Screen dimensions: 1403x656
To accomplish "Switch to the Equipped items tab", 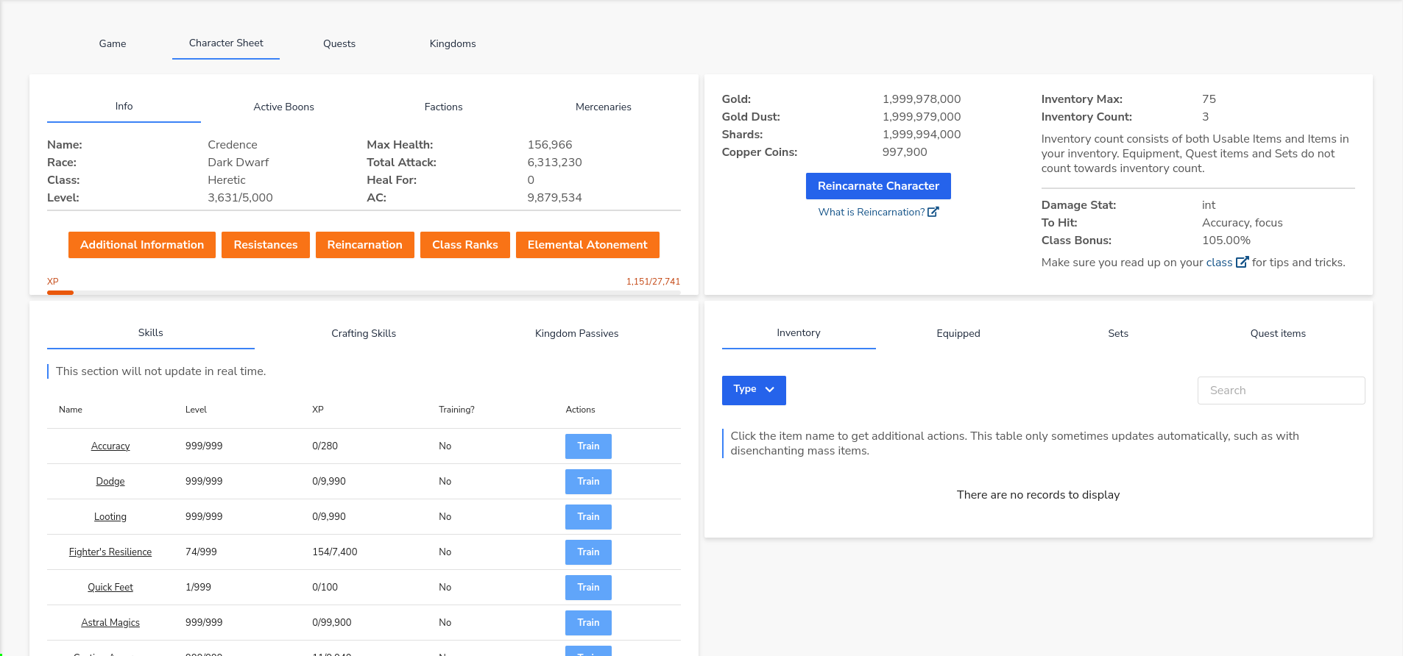I will 958,334.
